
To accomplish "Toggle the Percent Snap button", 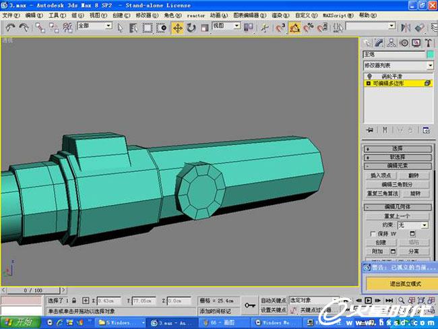I will 308,28.
